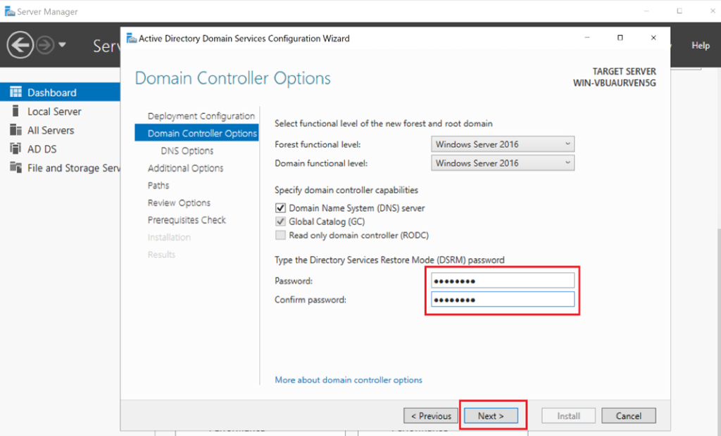Minimize the AD DS wizard window
The height and width of the screenshot is (436, 721).
pos(587,38)
